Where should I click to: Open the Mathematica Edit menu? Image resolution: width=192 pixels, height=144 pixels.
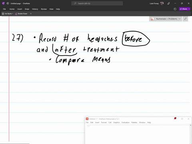coord(92,122)
